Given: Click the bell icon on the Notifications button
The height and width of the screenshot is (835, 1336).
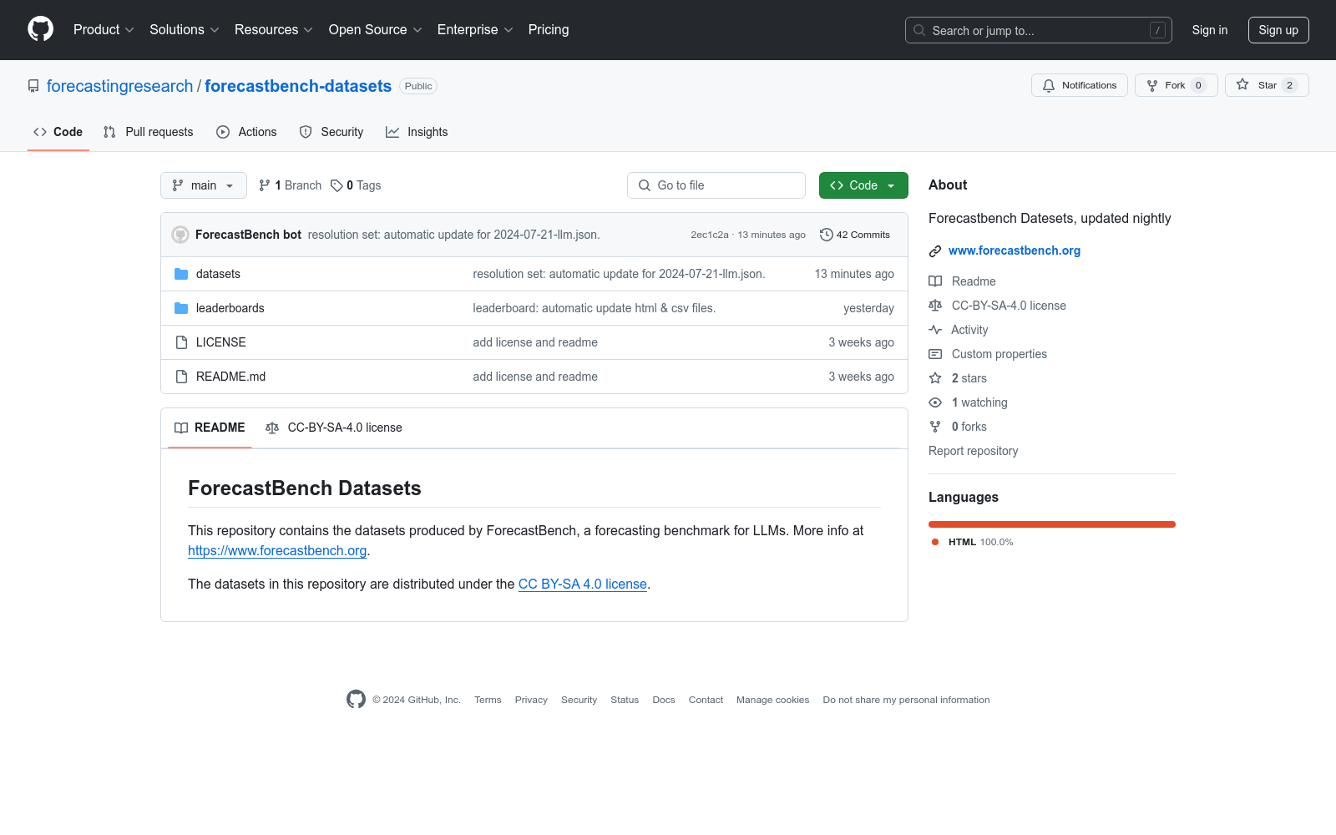Looking at the screenshot, I should tap(1049, 85).
